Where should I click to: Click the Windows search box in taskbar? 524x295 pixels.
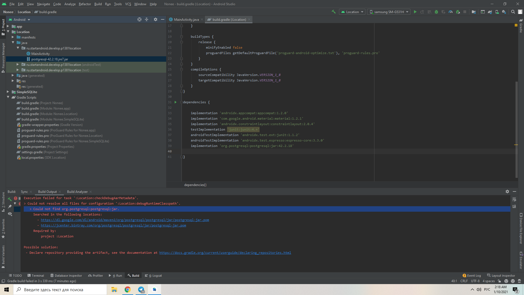(60, 290)
